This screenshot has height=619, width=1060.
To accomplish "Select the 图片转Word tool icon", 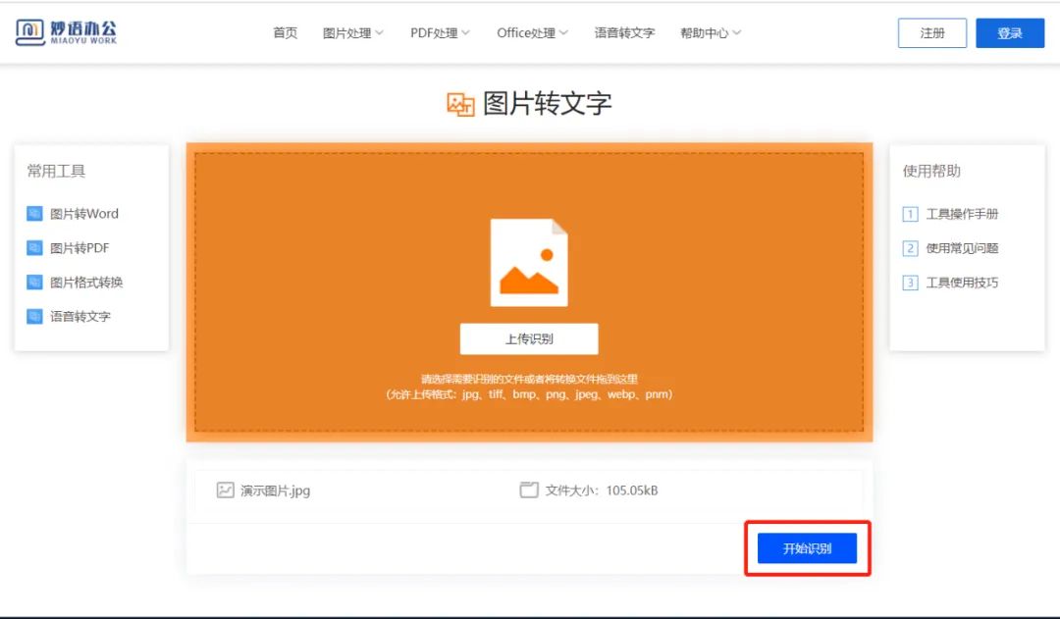I will [35, 214].
